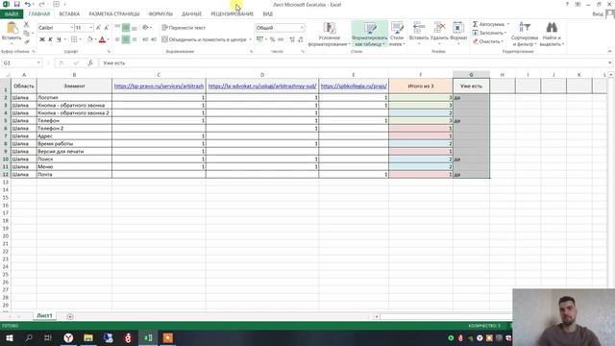The height and width of the screenshot is (346, 615).
Task: Select the Лист1 sheet tab
Action: pos(44,316)
